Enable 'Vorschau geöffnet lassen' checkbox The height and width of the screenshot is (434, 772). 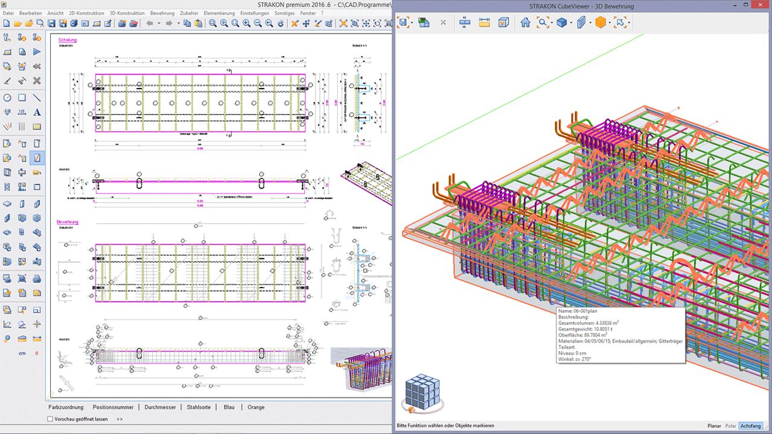(x=50, y=419)
